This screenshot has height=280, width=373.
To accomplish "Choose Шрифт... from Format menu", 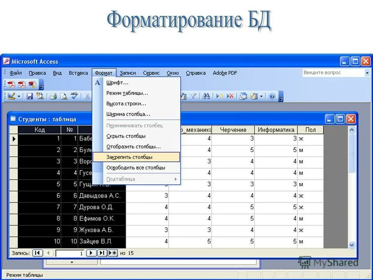I will pos(136,82).
